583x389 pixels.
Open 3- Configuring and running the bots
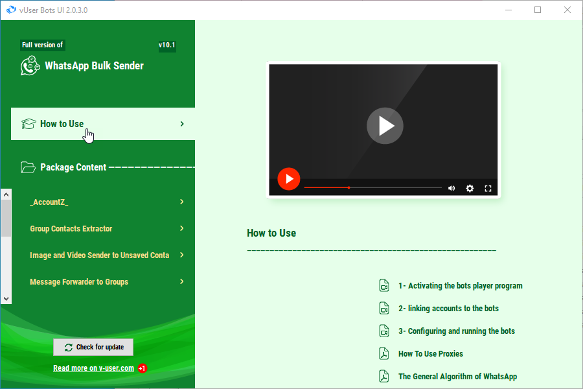[457, 331]
